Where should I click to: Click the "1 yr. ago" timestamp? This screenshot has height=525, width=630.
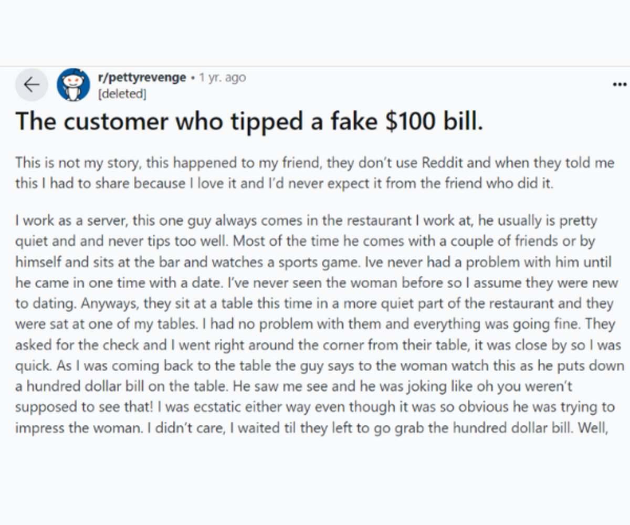pyautogui.click(x=222, y=78)
